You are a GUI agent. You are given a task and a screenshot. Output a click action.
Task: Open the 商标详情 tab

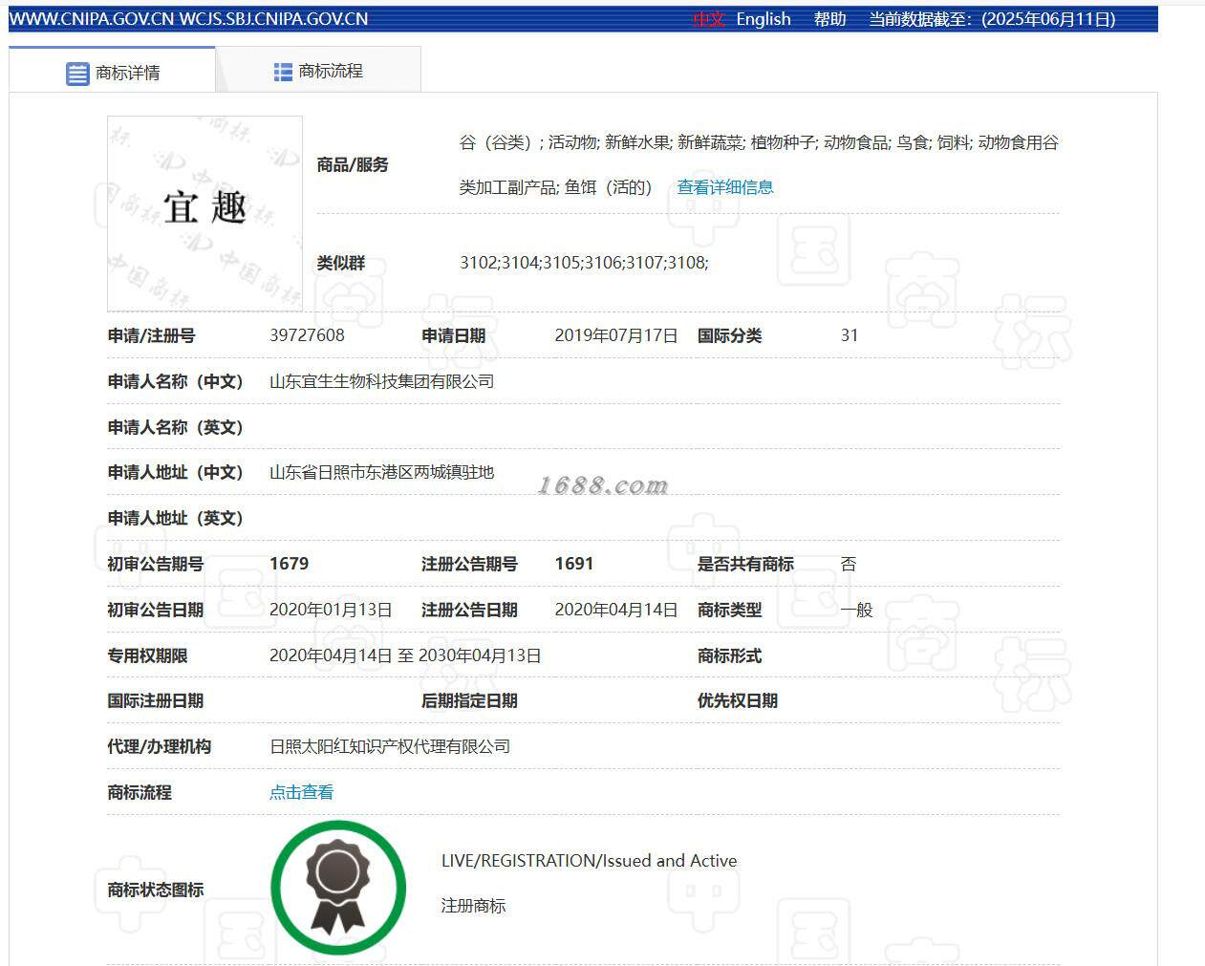coord(113,72)
